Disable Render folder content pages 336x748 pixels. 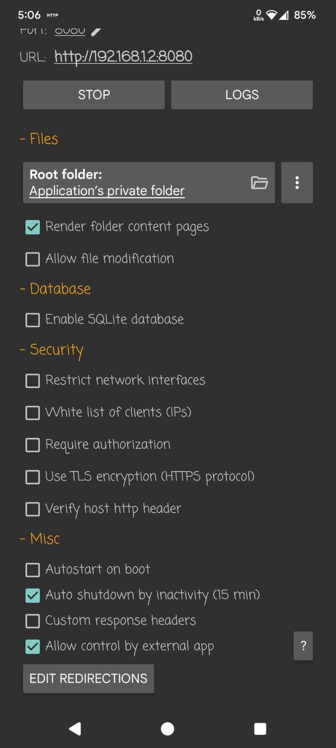point(32,227)
